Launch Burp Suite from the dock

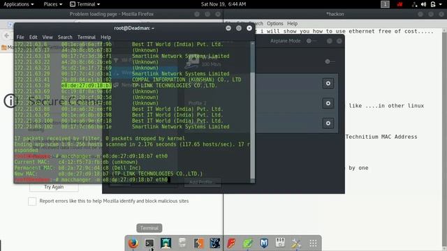[198, 243]
